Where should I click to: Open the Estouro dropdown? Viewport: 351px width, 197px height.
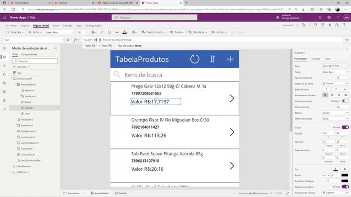click(335, 113)
